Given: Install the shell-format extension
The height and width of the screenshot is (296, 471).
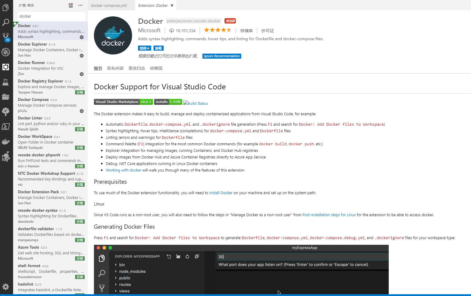Looking at the screenshot, I should click(80, 277).
